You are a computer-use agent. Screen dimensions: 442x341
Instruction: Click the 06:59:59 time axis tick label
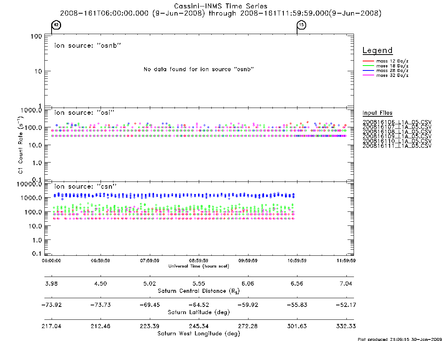[x=101, y=261]
